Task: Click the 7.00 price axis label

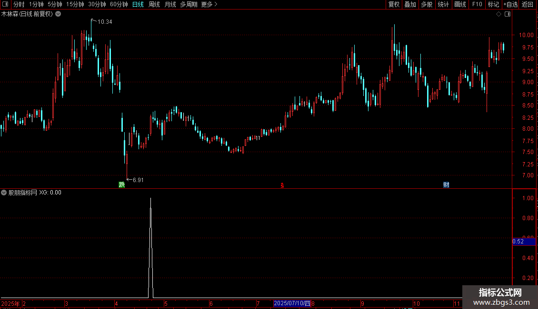Action: click(528, 175)
